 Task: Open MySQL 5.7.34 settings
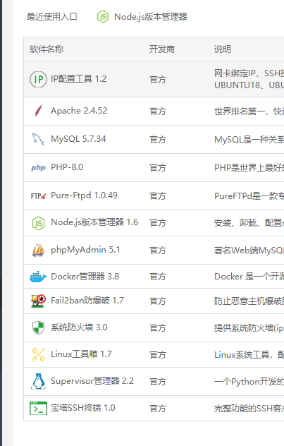coord(78,139)
